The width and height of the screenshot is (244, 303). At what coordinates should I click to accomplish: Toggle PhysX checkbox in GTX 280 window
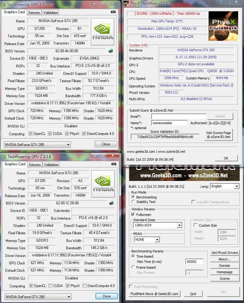coord(68,286)
